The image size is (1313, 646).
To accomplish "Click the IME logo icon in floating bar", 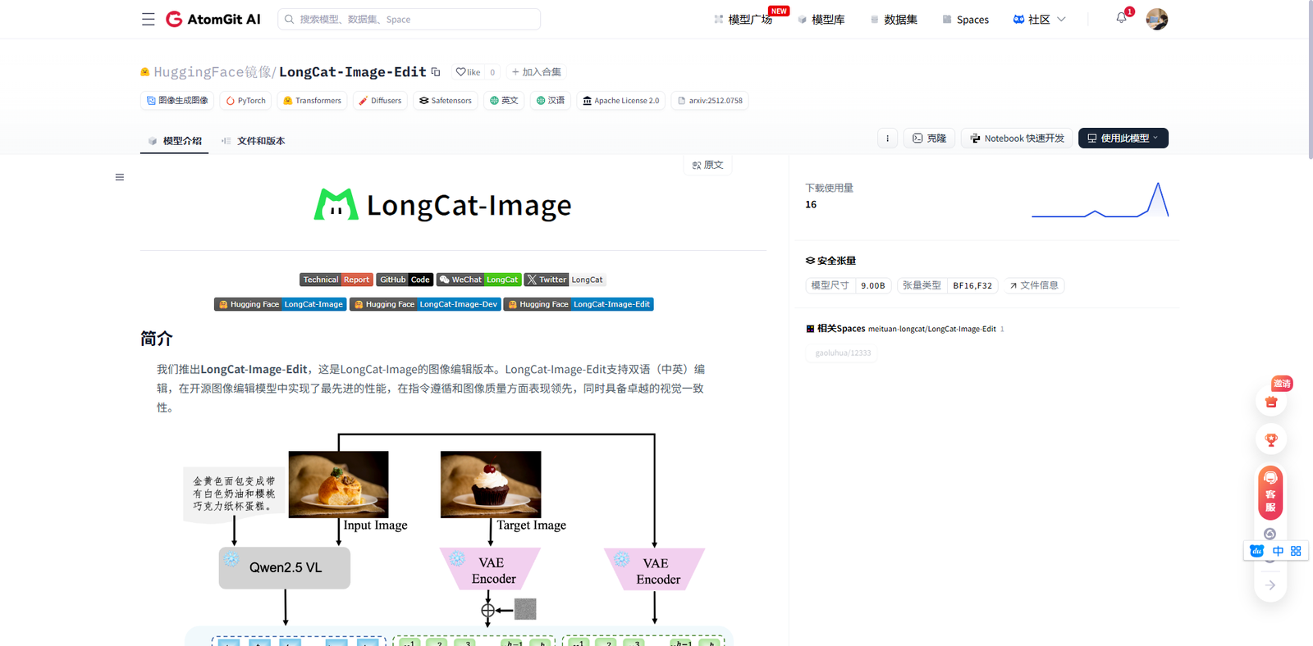I will (1257, 551).
